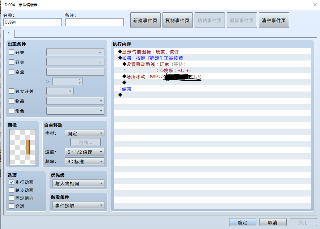320x229 pixels.
Task: Click the variable value stepper arrows
Action: tap(80, 82)
